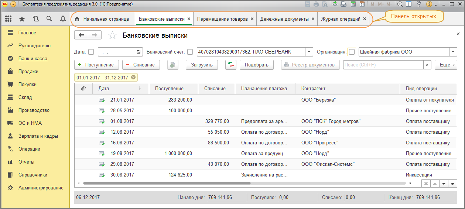Enable the Банковский счет filter checkbox

[x=190, y=52]
